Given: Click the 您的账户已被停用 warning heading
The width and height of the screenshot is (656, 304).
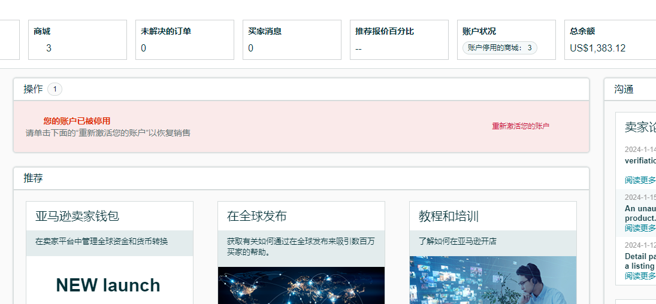Looking at the screenshot, I should point(77,121).
